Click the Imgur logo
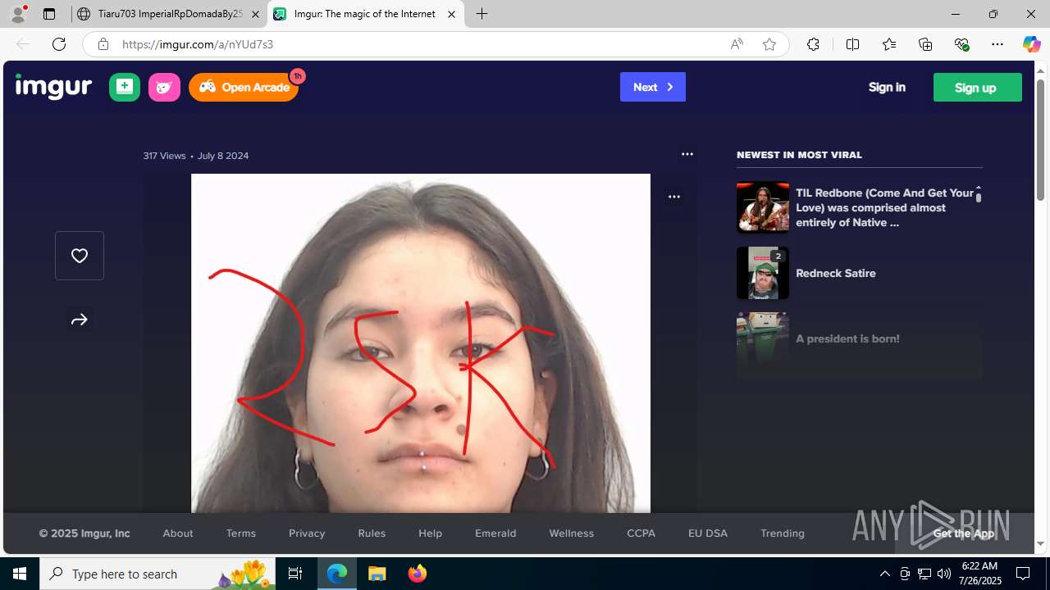This screenshot has height=590, width=1050. click(53, 87)
